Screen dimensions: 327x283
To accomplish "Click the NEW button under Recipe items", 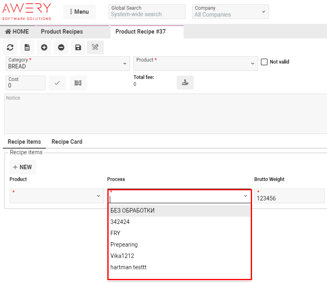I will pos(22,167).
